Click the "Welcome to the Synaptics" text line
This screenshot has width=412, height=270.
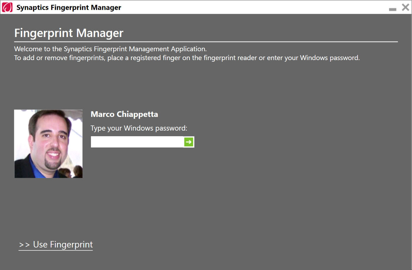110,49
